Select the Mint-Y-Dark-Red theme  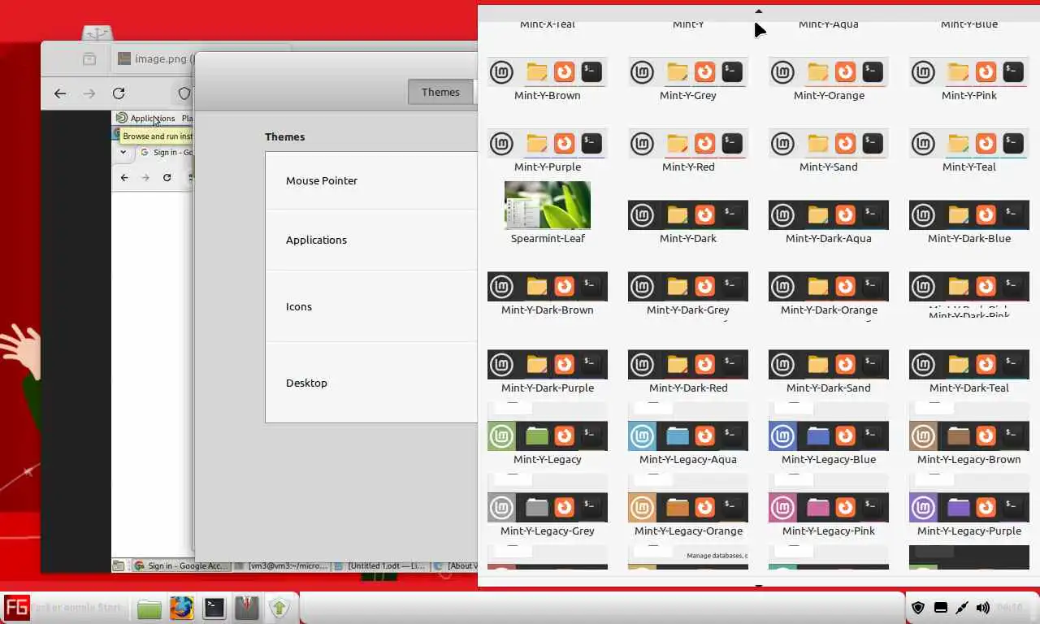688,365
